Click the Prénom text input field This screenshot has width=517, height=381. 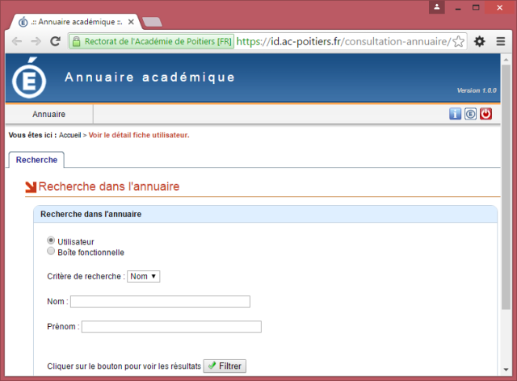click(x=171, y=327)
